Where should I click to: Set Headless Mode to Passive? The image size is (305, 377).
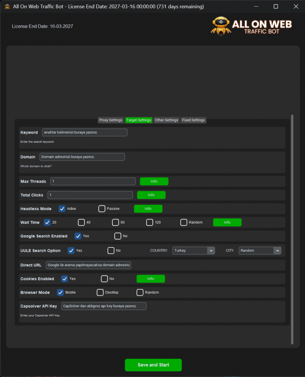tap(102, 209)
